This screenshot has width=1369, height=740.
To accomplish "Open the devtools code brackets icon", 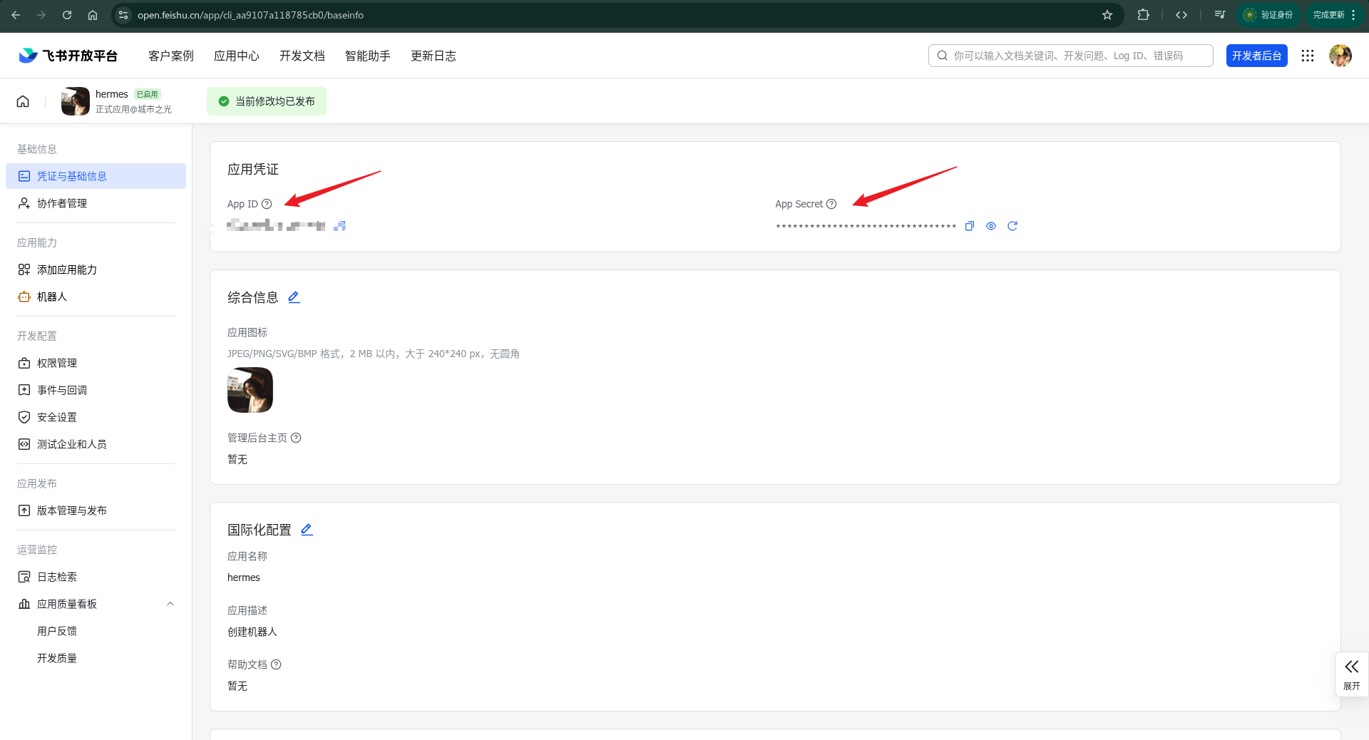I will click(x=1181, y=15).
